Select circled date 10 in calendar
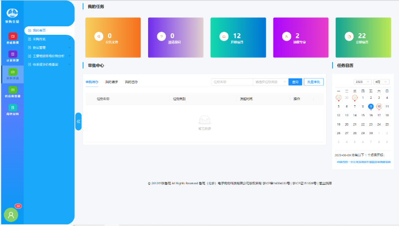 click(x=379, y=106)
